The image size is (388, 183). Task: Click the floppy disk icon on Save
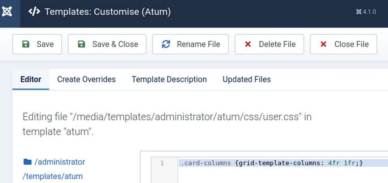[x=26, y=44]
